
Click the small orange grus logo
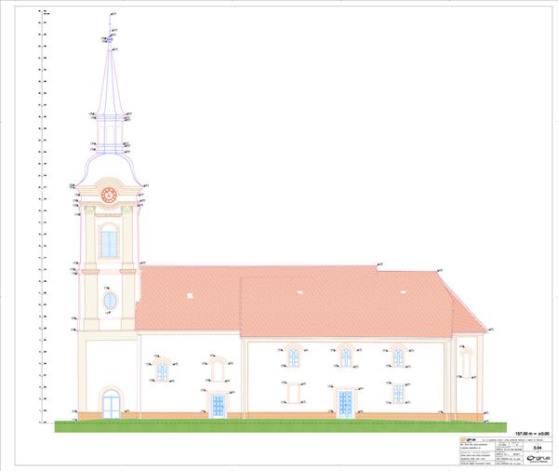tap(466, 438)
